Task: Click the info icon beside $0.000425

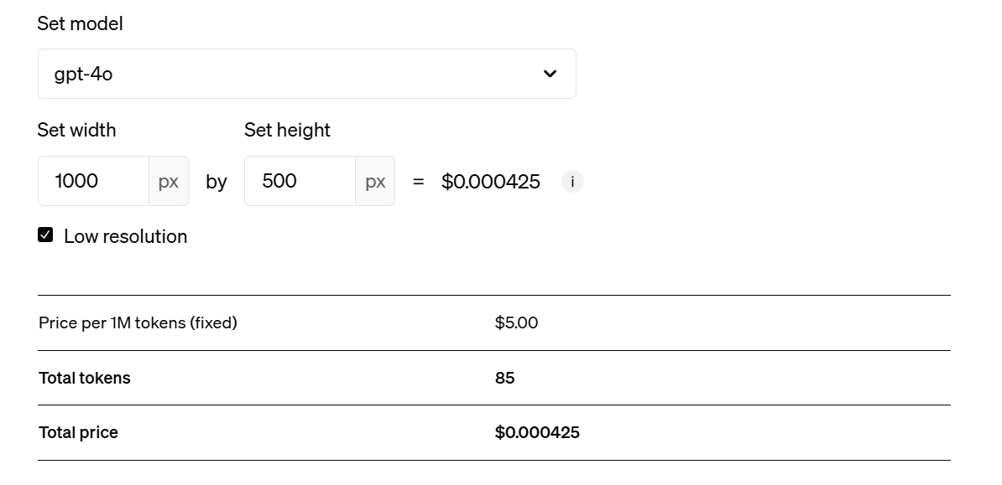Action: [x=572, y=181]
